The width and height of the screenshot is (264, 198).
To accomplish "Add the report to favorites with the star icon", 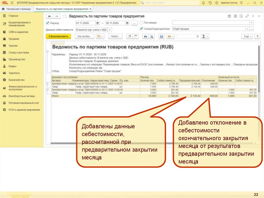I will pyautogui.click(x=65, y=16).
